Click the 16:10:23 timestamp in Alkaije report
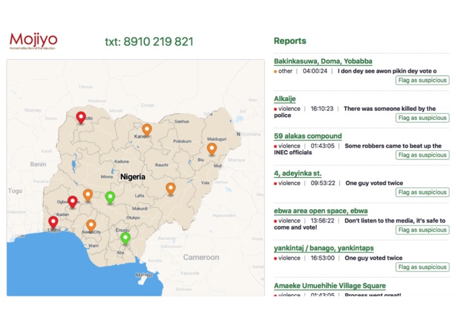 [x=322, y=109]
